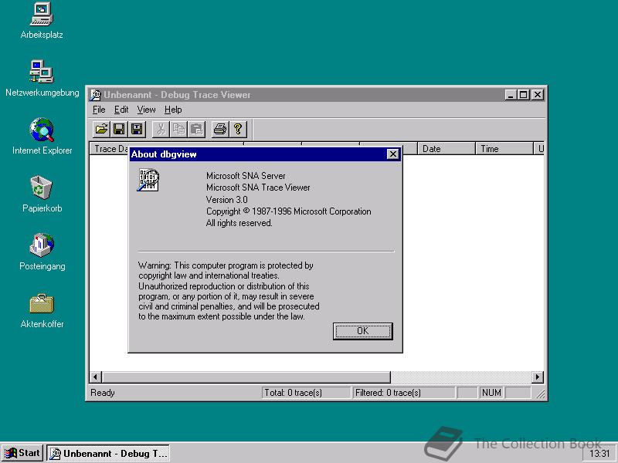Viewport: 618px width, 463px height.
Task: Click the 'Ready' status bar text
Action: [x=103, y=393]
